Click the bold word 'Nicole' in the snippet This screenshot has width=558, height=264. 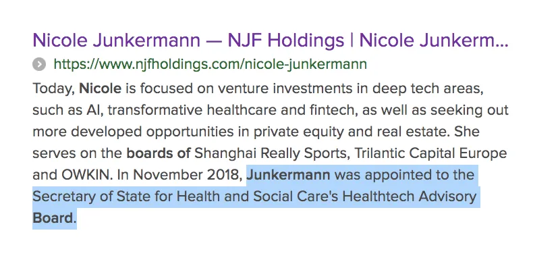pos(100,88)
